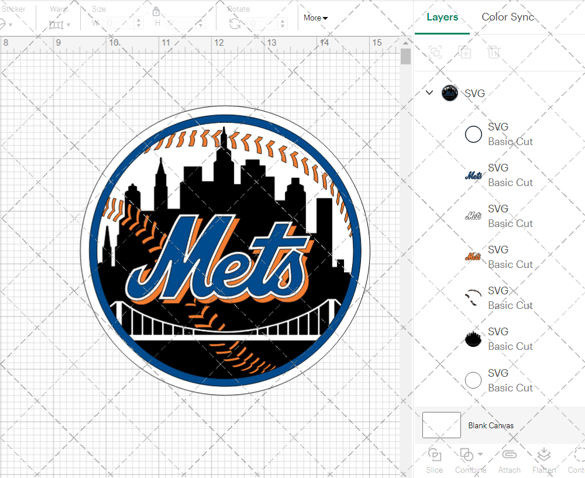This screenshot has width=585, height=478.
Task: Click the Height stepper arrows
Action: pyautogui.click(x=201, y=23)
